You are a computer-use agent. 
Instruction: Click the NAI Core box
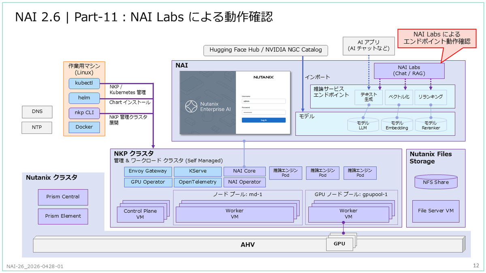[244, 171]
